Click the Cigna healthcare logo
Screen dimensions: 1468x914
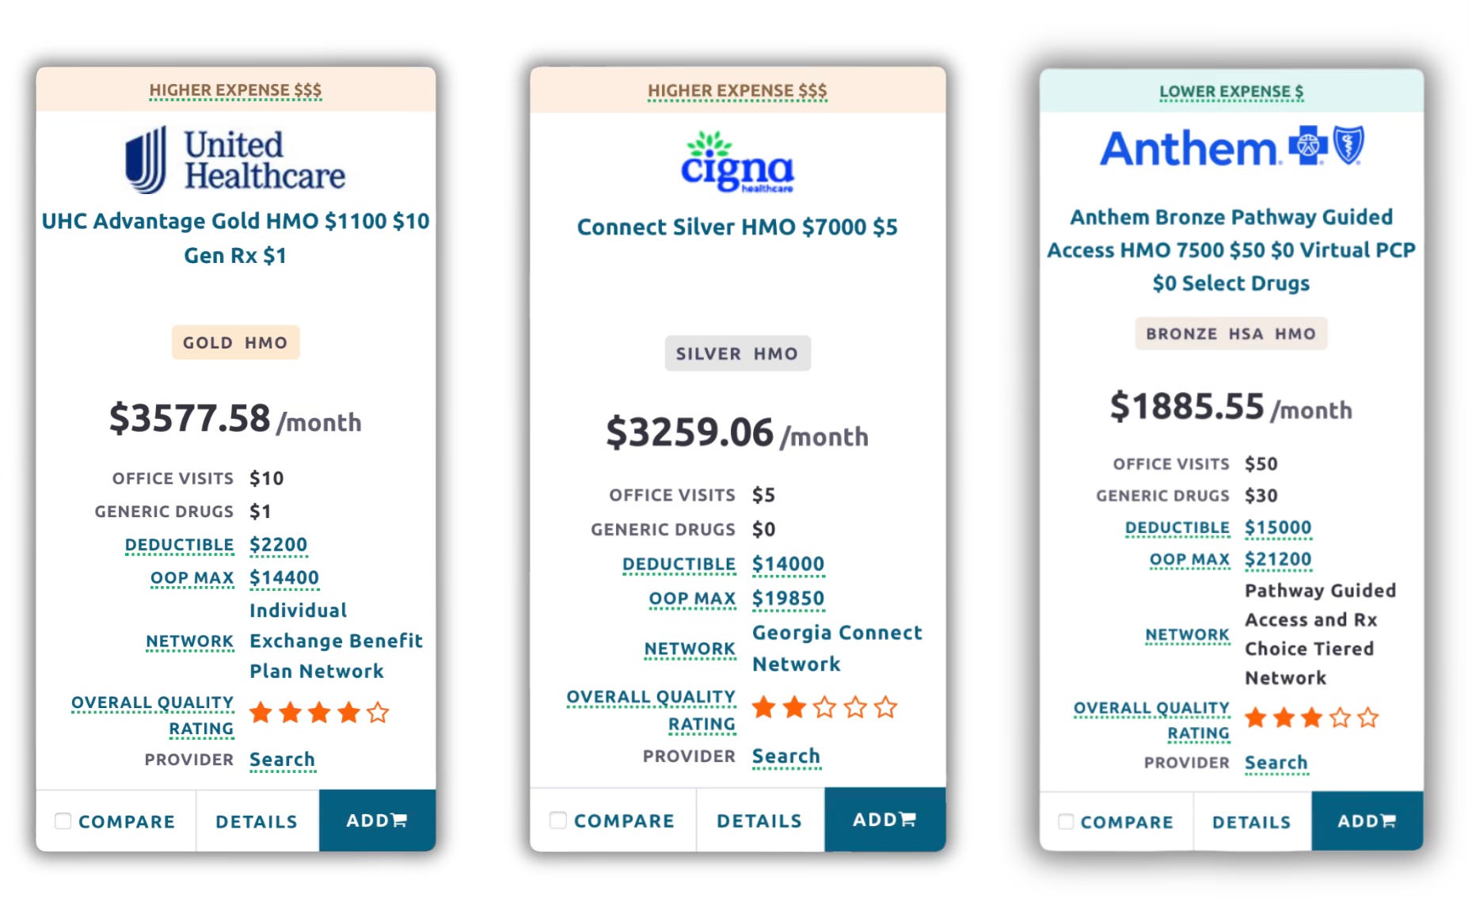737,162
